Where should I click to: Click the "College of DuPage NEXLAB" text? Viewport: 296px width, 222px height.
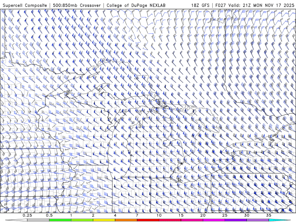coord(136,5)
